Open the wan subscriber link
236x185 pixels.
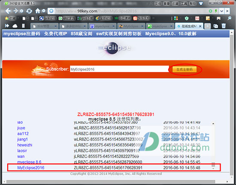click(21, 156)
